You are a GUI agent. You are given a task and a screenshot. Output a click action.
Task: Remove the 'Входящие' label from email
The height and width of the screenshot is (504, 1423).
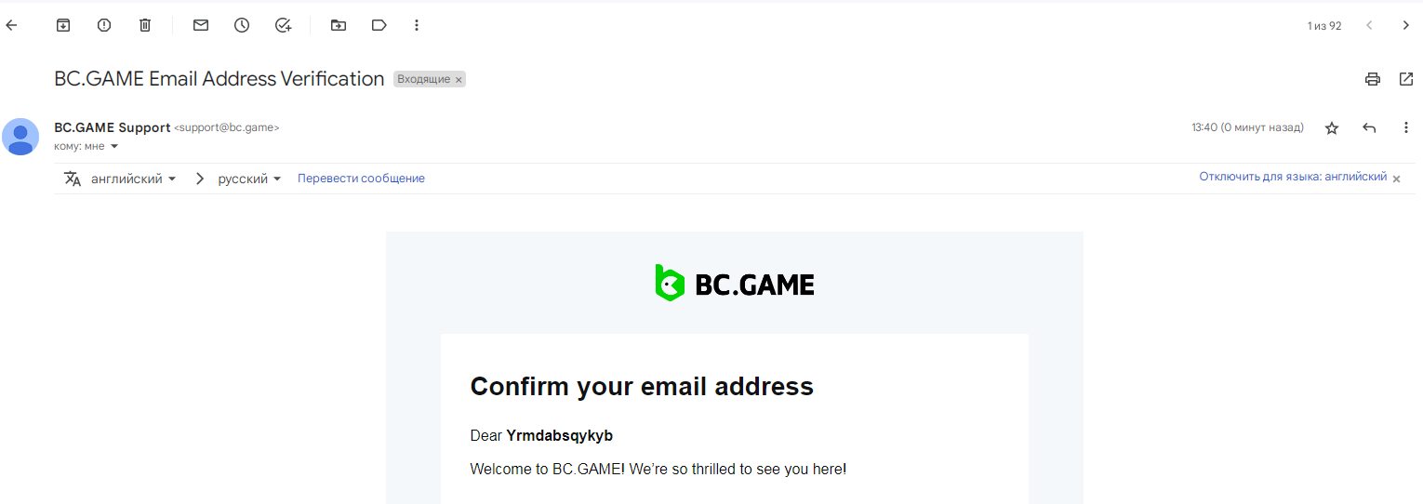(459, 80)
